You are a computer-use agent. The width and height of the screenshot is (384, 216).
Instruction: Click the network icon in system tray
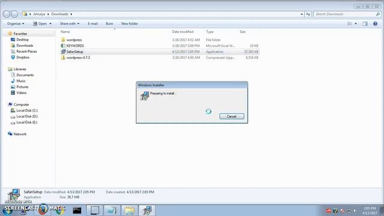click(349, 211)
